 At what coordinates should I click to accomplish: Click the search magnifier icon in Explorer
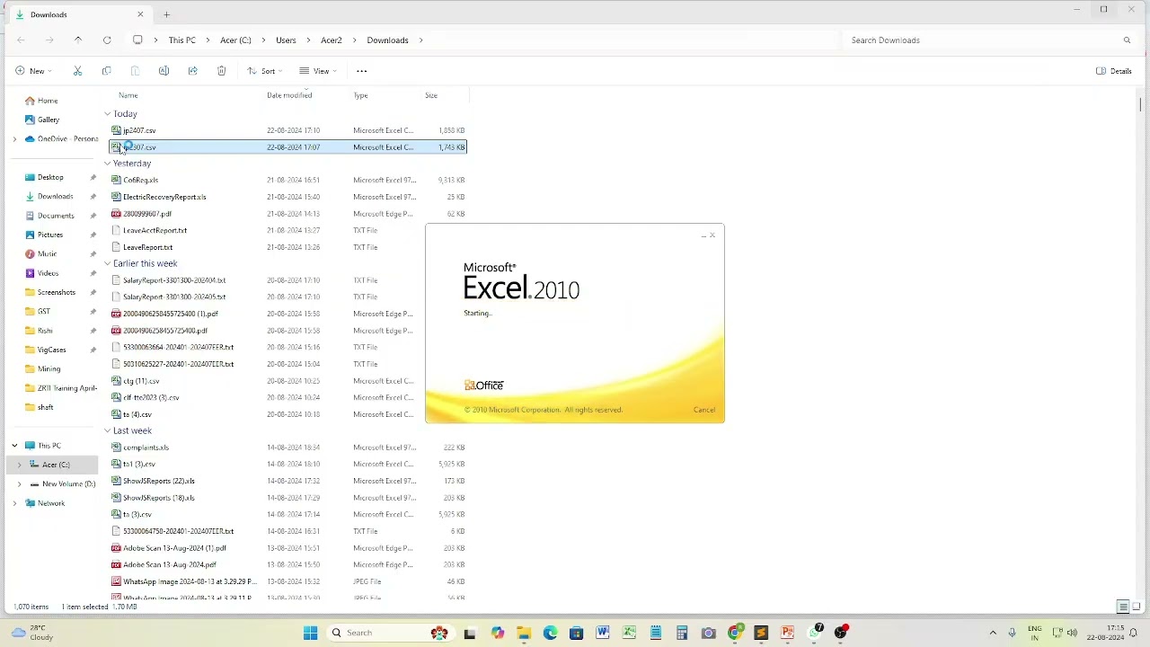click(x=1127, y=40)
